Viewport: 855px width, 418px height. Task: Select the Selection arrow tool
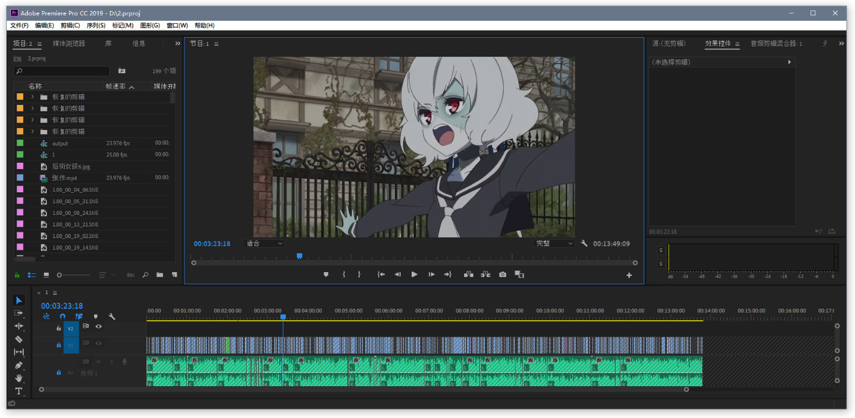tap(19, 300)
